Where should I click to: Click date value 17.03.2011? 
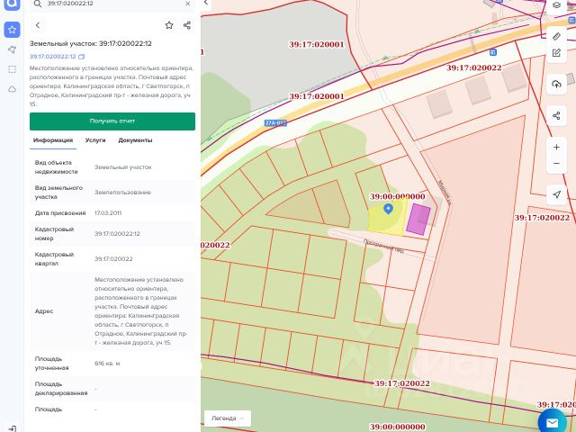(108, 213)
